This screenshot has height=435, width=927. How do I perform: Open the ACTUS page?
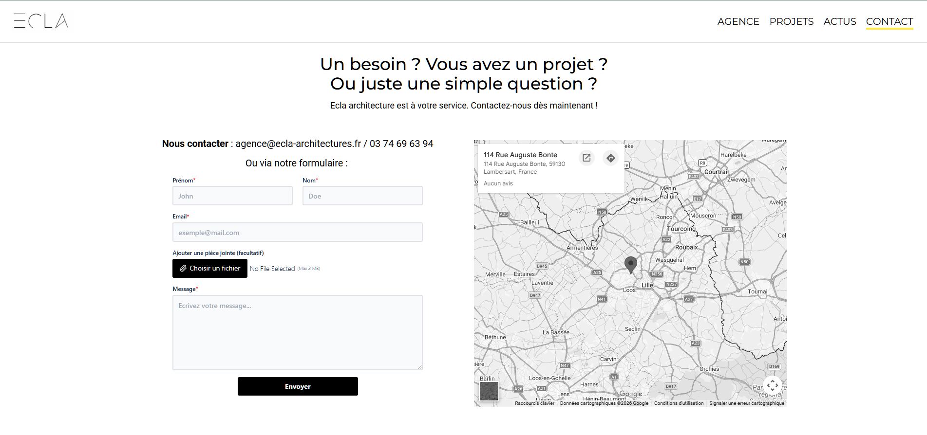(x=839, y=21)
